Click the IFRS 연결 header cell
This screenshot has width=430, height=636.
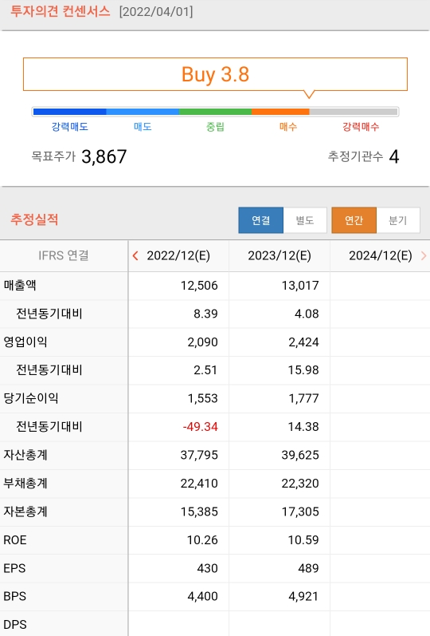64,255
